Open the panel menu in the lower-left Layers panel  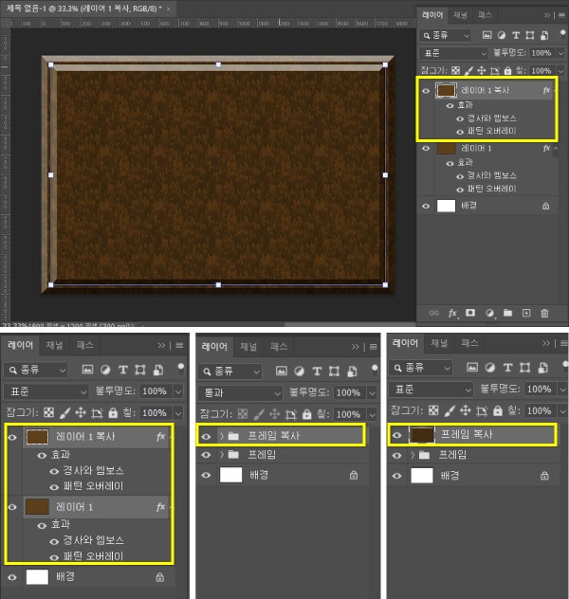tap(179, 345)
